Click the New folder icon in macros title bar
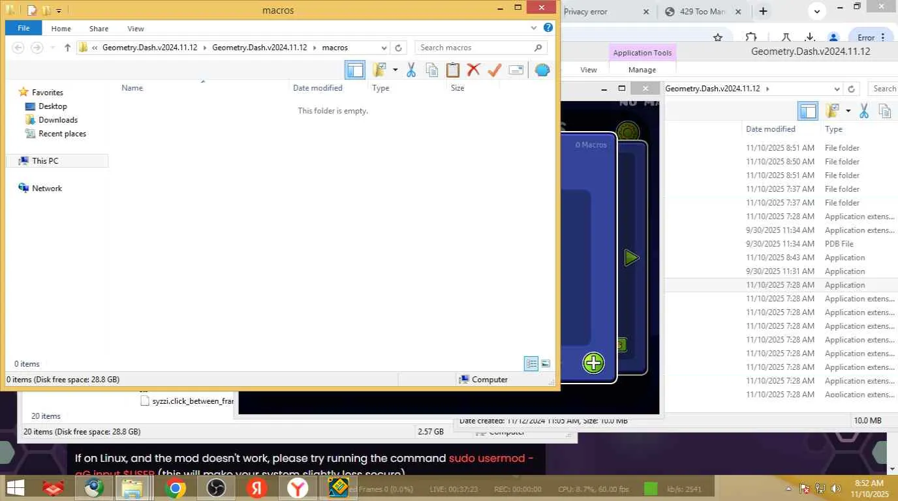 46,10
